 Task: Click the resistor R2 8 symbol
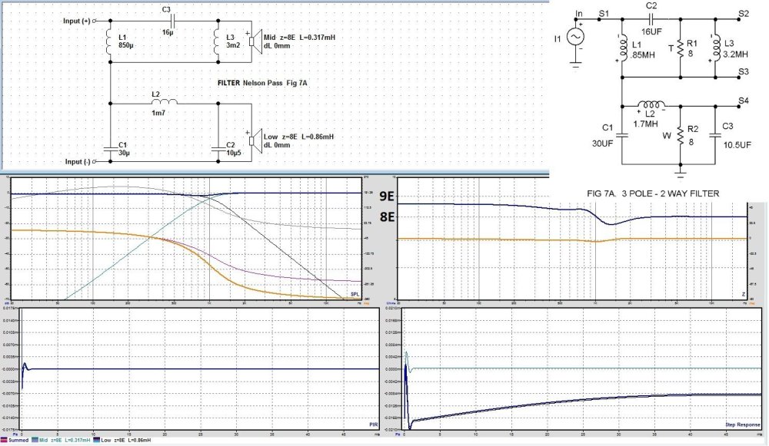[680, 134]
